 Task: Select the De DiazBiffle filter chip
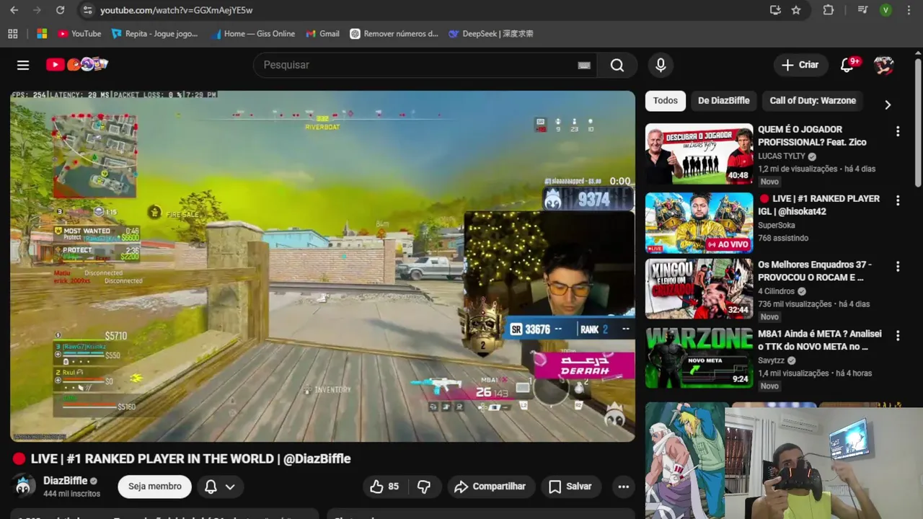point(723,100)
